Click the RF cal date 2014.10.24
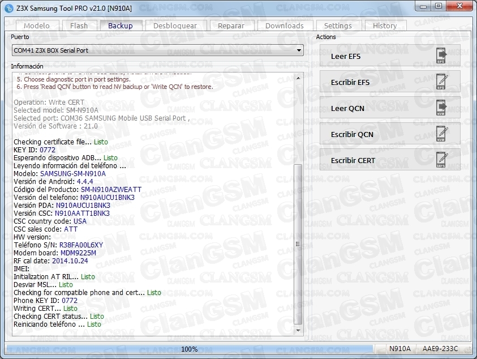The width and height of the screenshot is (477, 359). click(70, 260)
